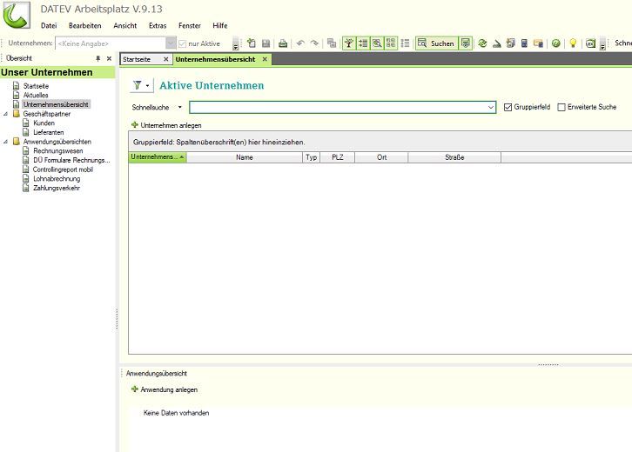This screenshot has width=632, height=452.
Task: Toggle the nur Aktive checkbox
Action: pos(182,43)
